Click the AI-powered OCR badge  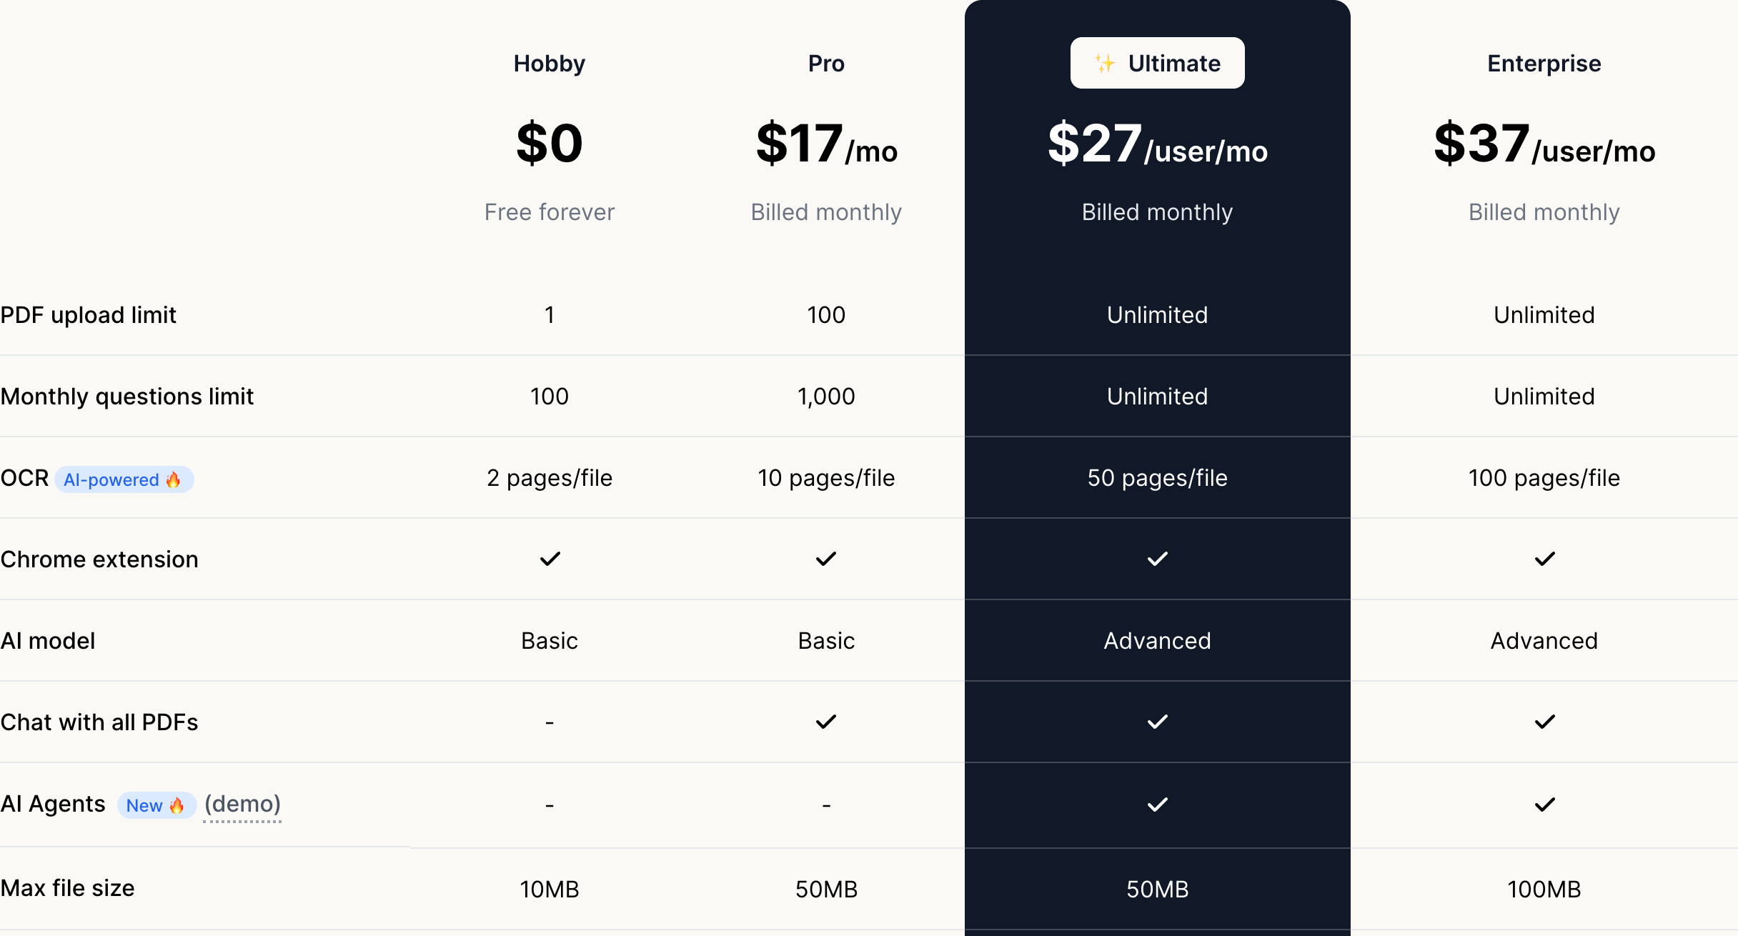pos(124,479)
